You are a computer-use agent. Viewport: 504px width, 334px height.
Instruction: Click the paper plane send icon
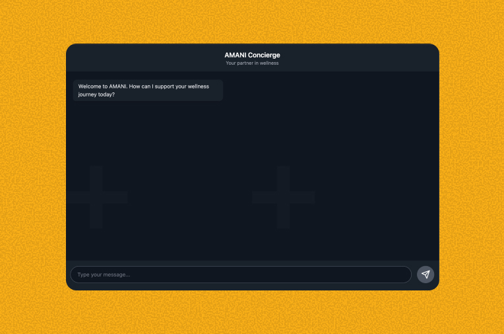[x=425, y=275]
